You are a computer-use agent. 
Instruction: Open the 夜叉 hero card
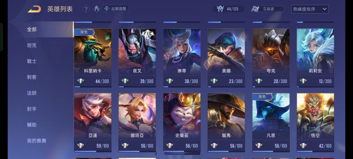[137, 58]
